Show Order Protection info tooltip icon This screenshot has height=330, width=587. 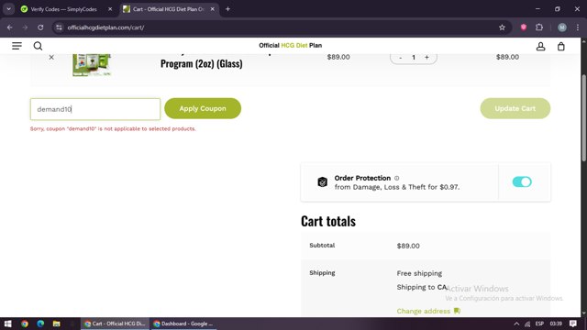pos(397,178)
